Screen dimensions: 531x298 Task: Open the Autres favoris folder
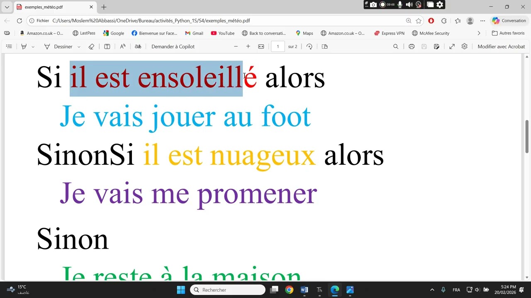pos(508,33)
